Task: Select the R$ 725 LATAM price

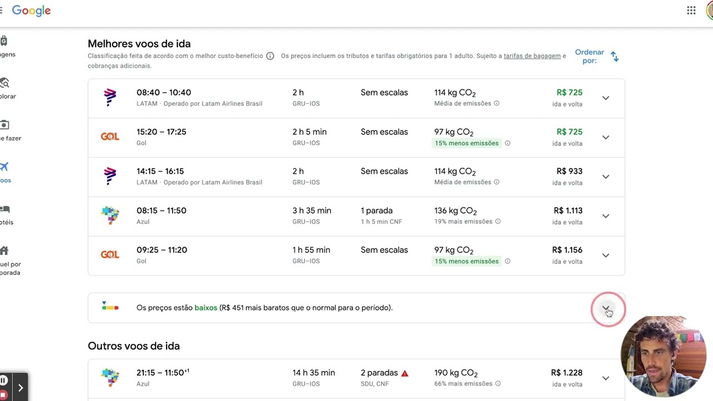Action: 569,92
